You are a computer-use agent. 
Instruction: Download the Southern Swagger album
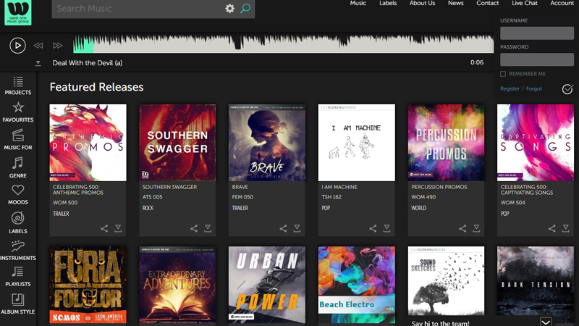(208, 228)
